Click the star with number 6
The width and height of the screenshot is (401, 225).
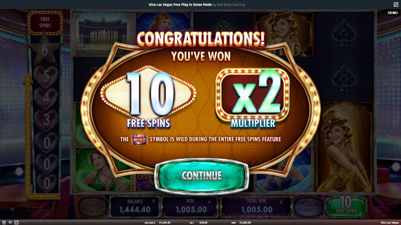tap(45, 49)
